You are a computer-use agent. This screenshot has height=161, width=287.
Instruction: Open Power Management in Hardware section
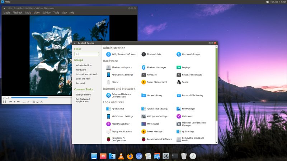(157, 82)
